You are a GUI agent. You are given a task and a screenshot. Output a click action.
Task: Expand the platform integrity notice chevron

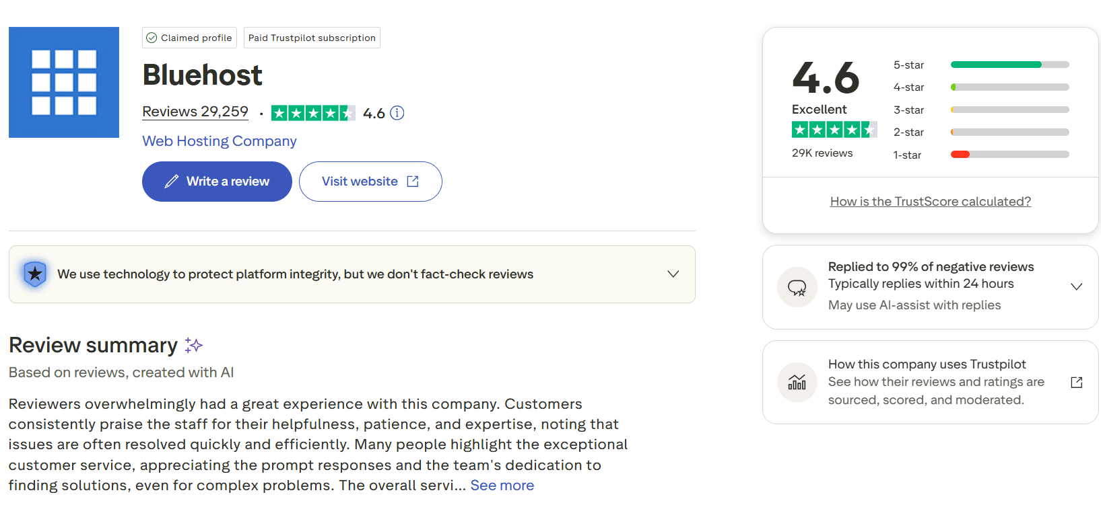[673, 274]
